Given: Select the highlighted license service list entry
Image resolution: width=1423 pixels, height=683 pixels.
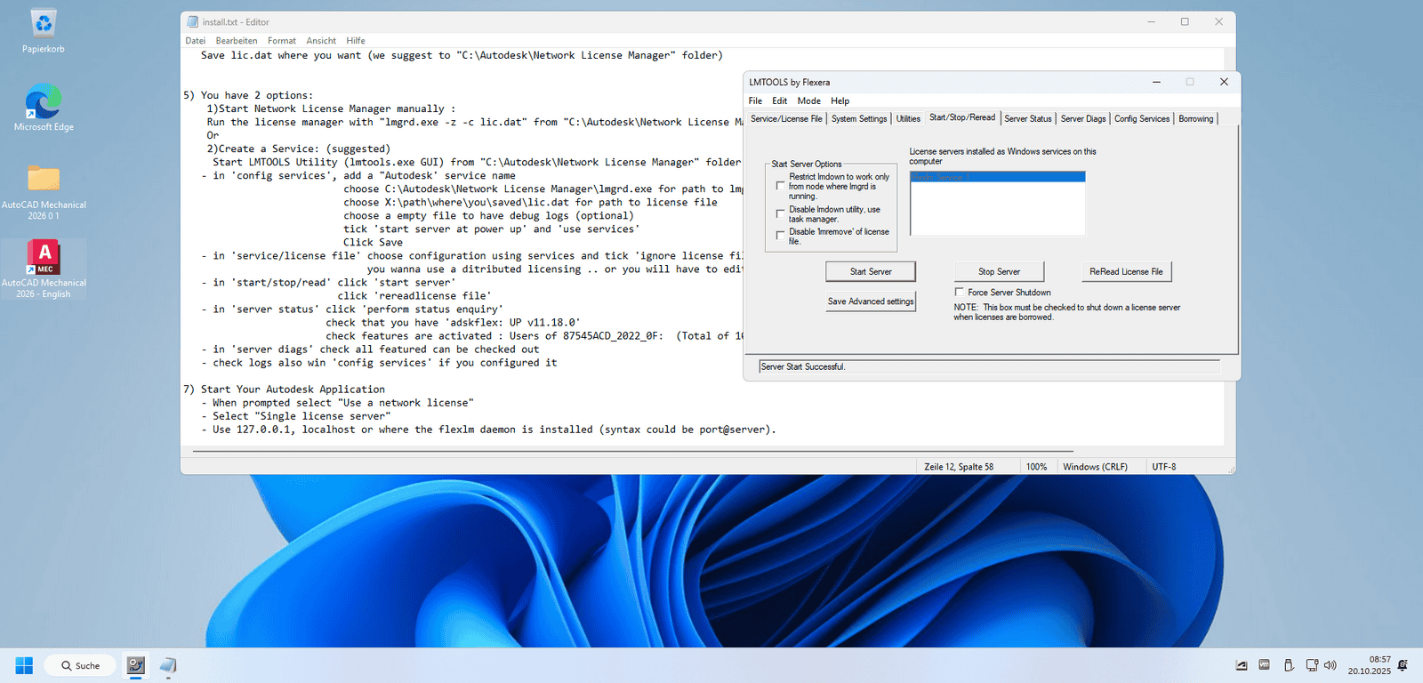Looking at the screenshot, I should (x=997, y=177).
